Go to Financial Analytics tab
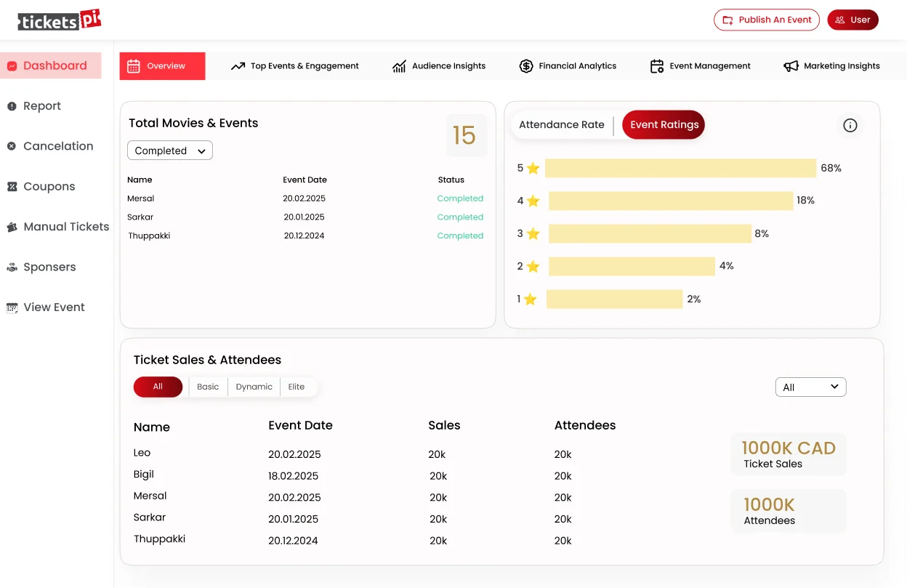Image resolution: width=907 pixels, height=588 pixels. click(568, 66)
